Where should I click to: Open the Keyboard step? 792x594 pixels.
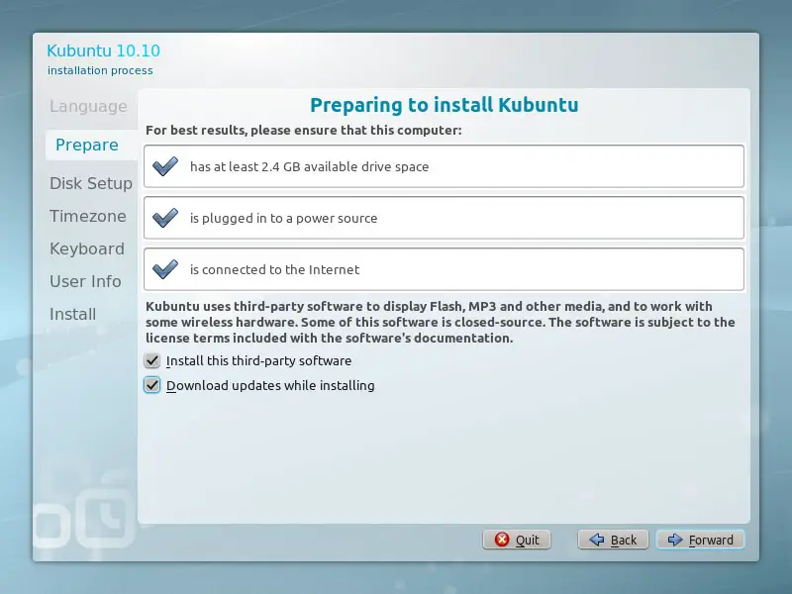(x=87, y=249)
